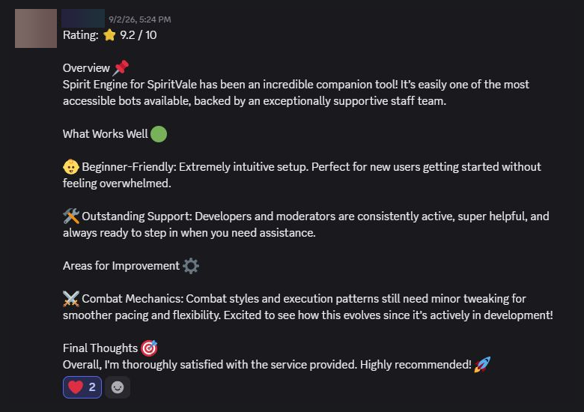Click the gear emoji after Areas for Improvement
Viewport: 584px width, 412px height.
[x=191, y=266]
